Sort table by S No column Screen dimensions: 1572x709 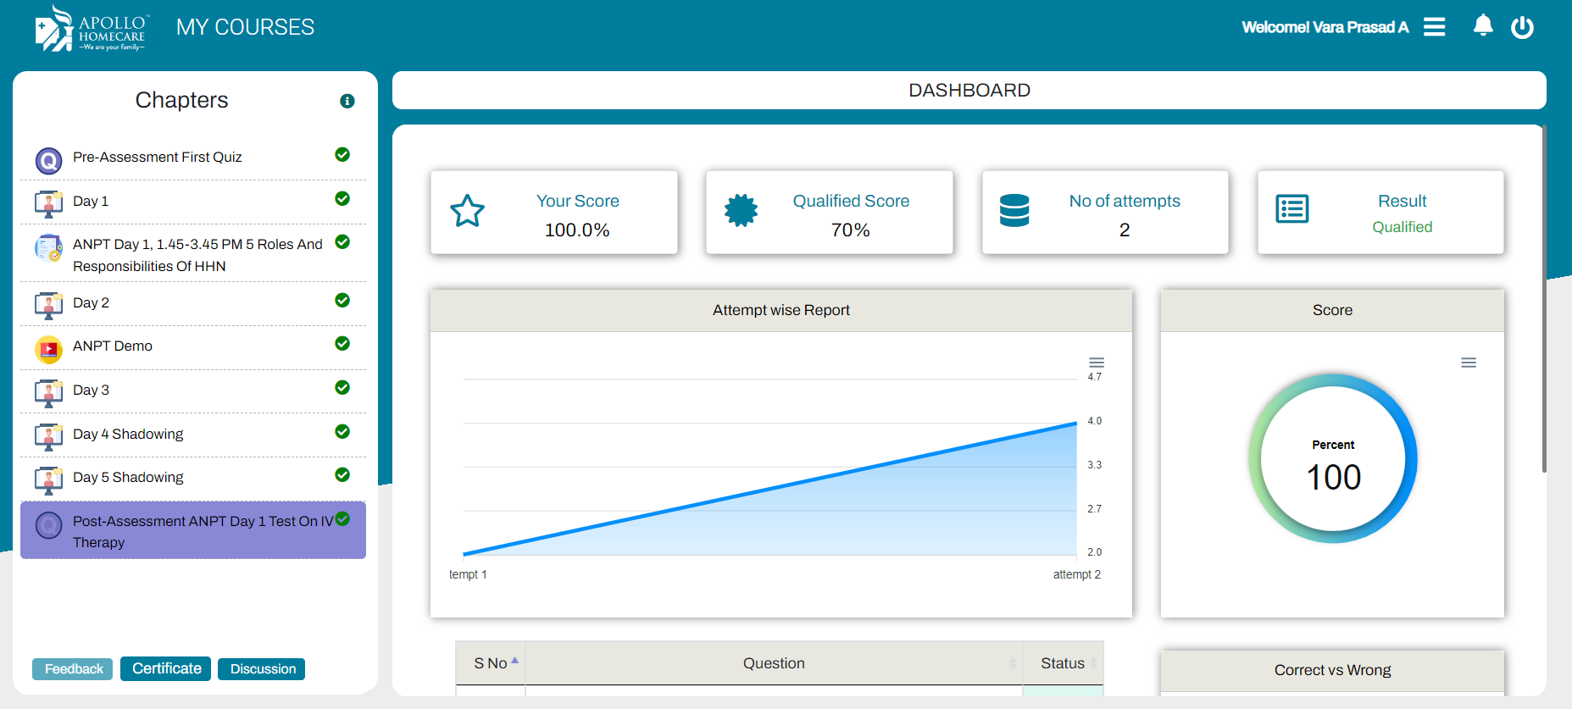(x=491, y=663)
